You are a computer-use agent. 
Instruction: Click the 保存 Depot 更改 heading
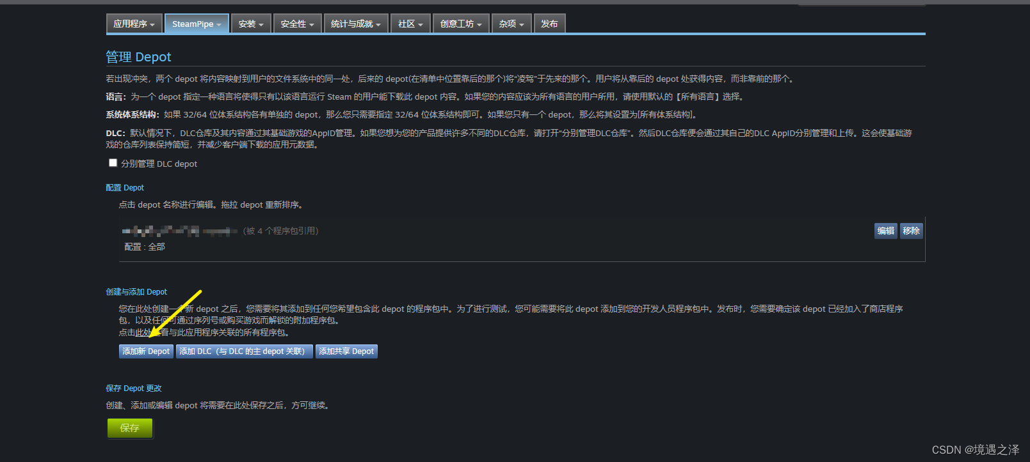click(x=134, y=389)
